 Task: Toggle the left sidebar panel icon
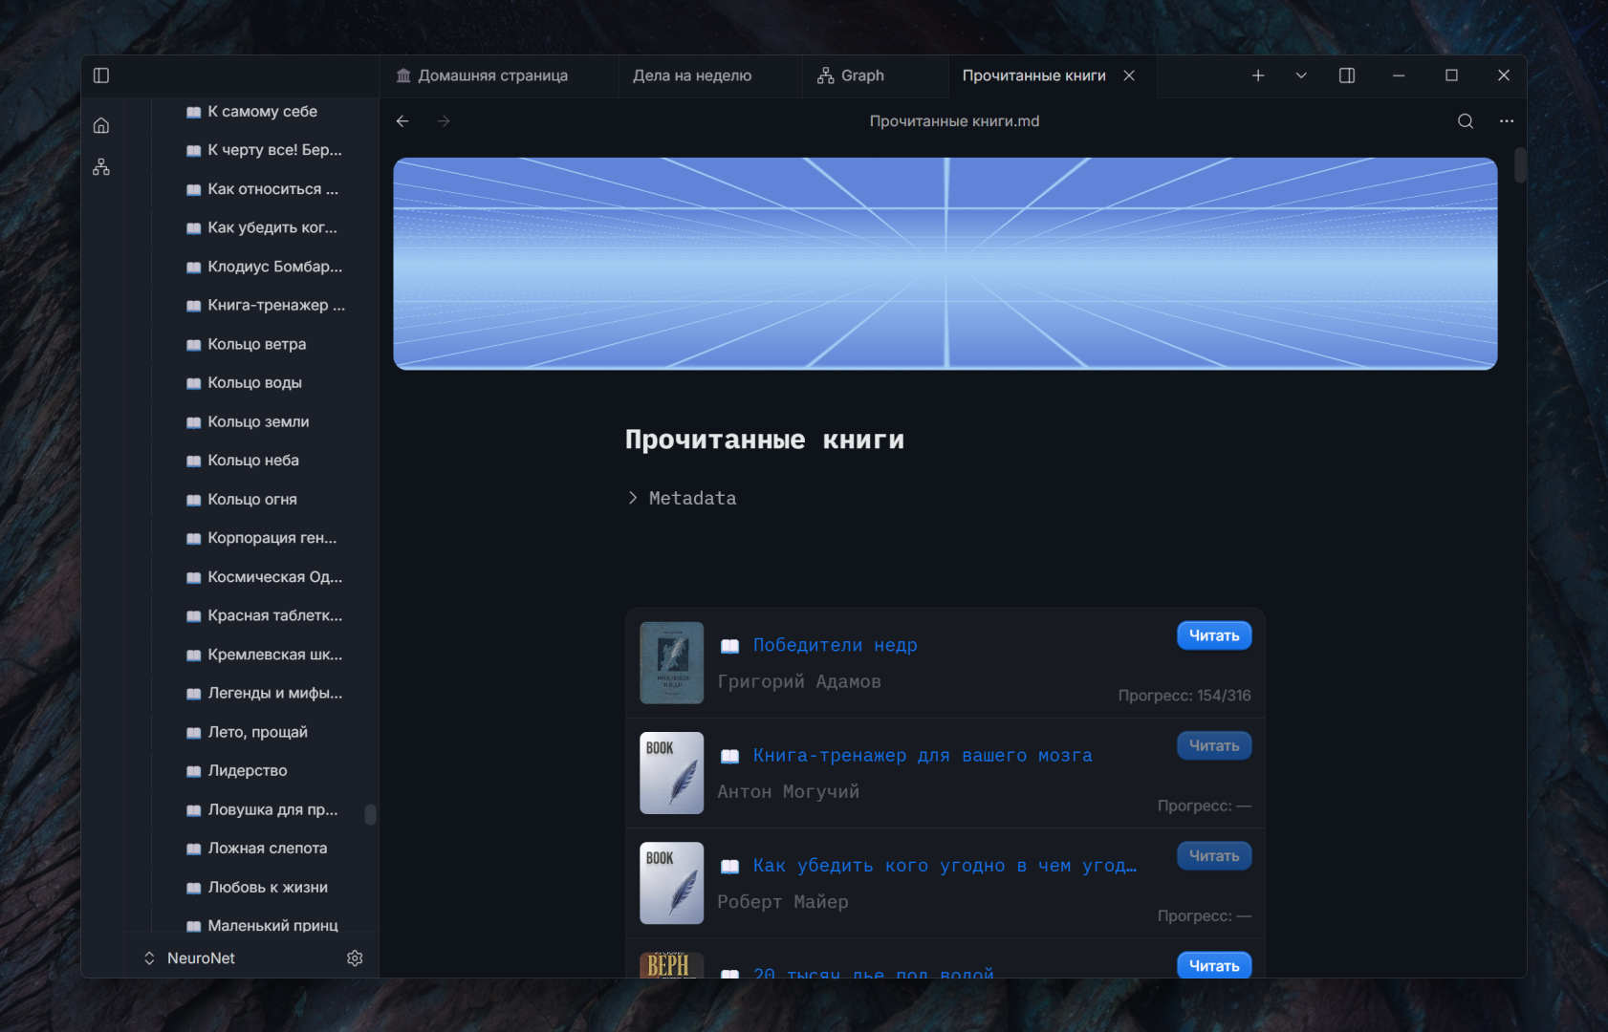[101, 75]
